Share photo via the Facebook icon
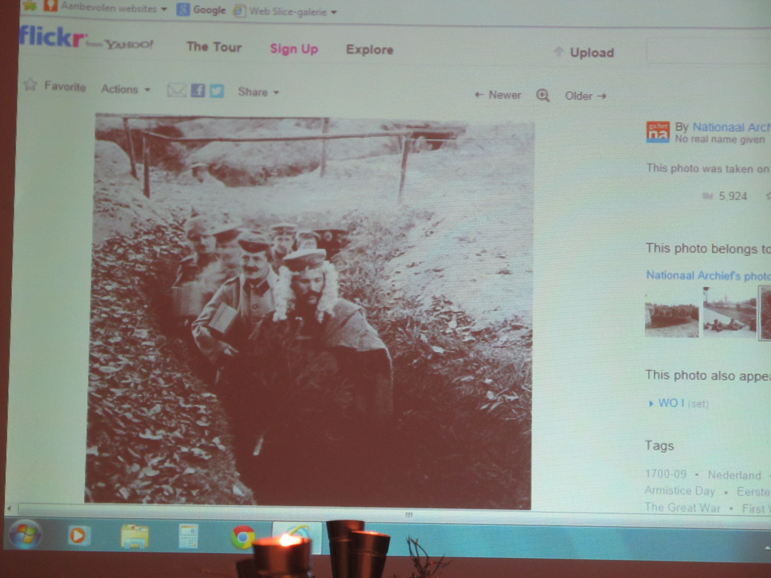This screenshot has height=578, width=771. click(198, 91)
